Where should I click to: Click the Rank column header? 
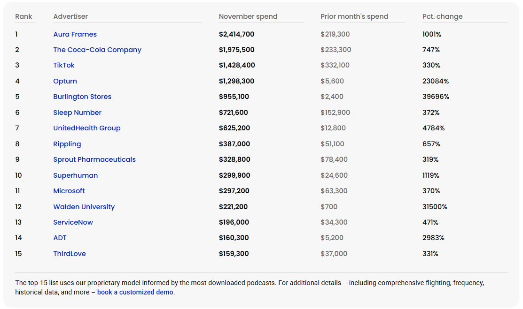click(23, 16)
